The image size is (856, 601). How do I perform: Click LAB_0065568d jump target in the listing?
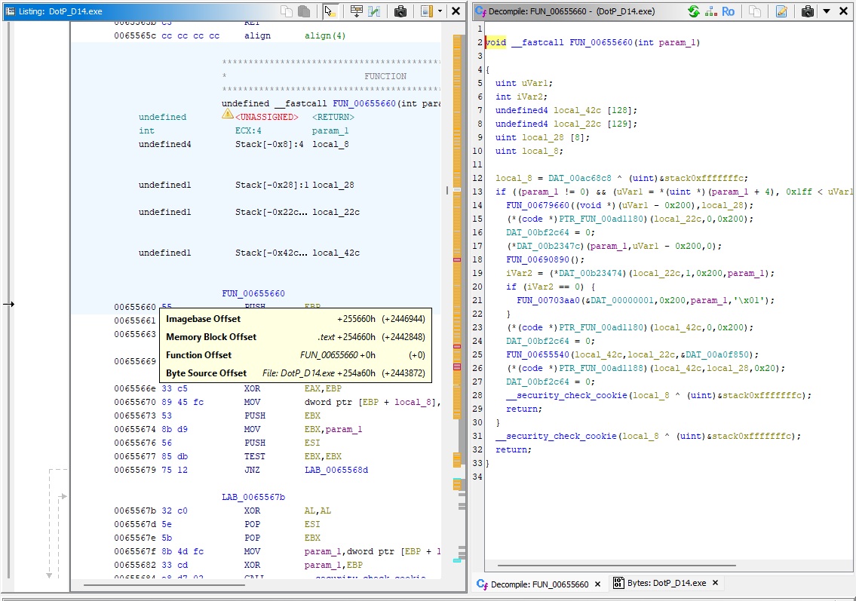(x=337, y=470)
